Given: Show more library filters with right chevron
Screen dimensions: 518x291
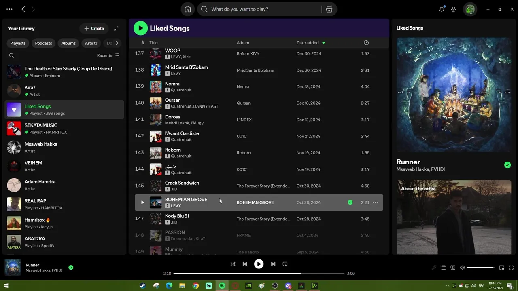Looking at the screenshot, I should pos(117,43).
